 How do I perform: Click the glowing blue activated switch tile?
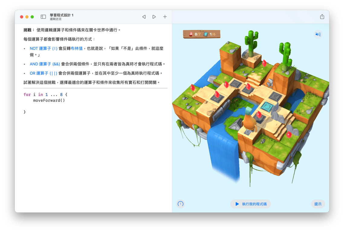tap(267, 107)
